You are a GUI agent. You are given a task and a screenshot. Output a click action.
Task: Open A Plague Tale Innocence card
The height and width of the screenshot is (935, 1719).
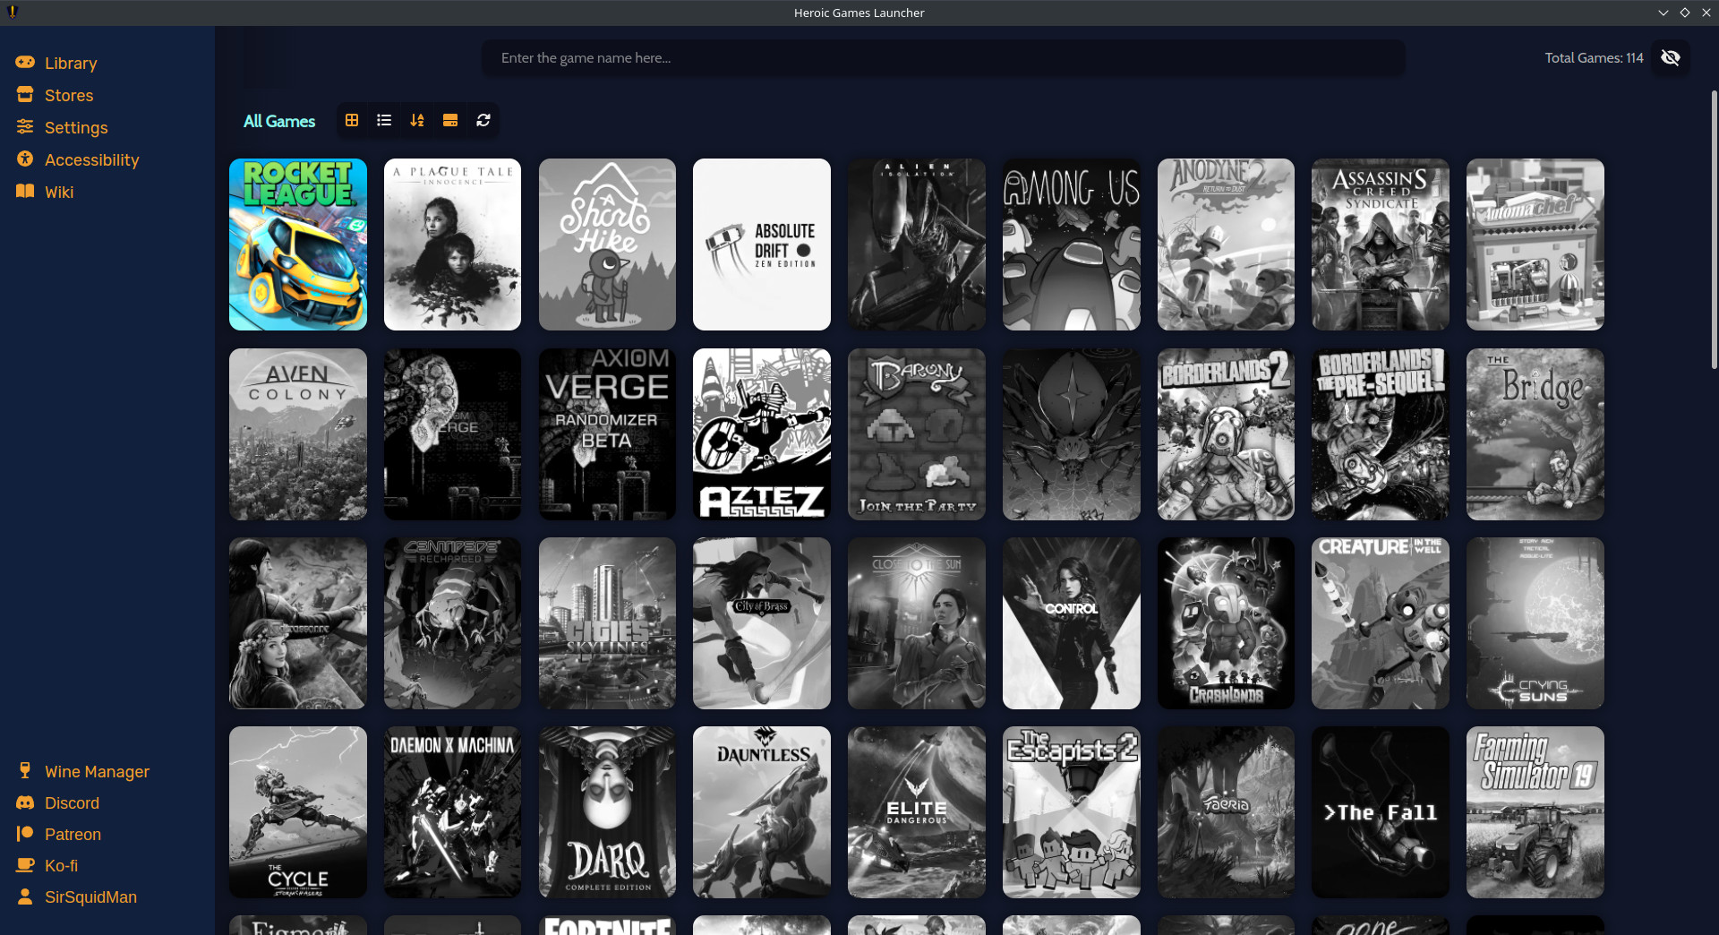pyautogui.click(x=452, y=244)
